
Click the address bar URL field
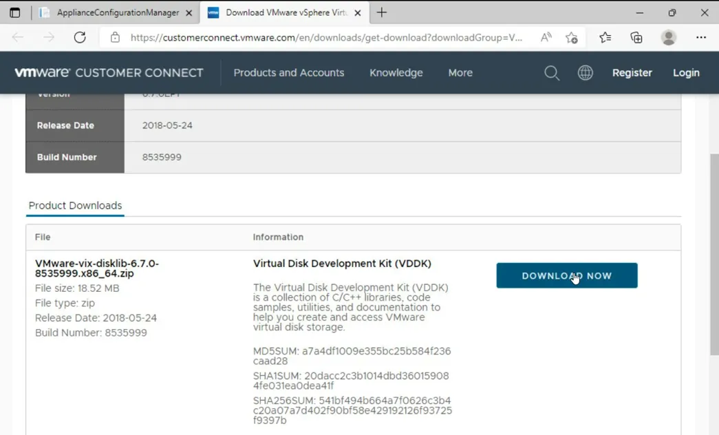[325, 37]
